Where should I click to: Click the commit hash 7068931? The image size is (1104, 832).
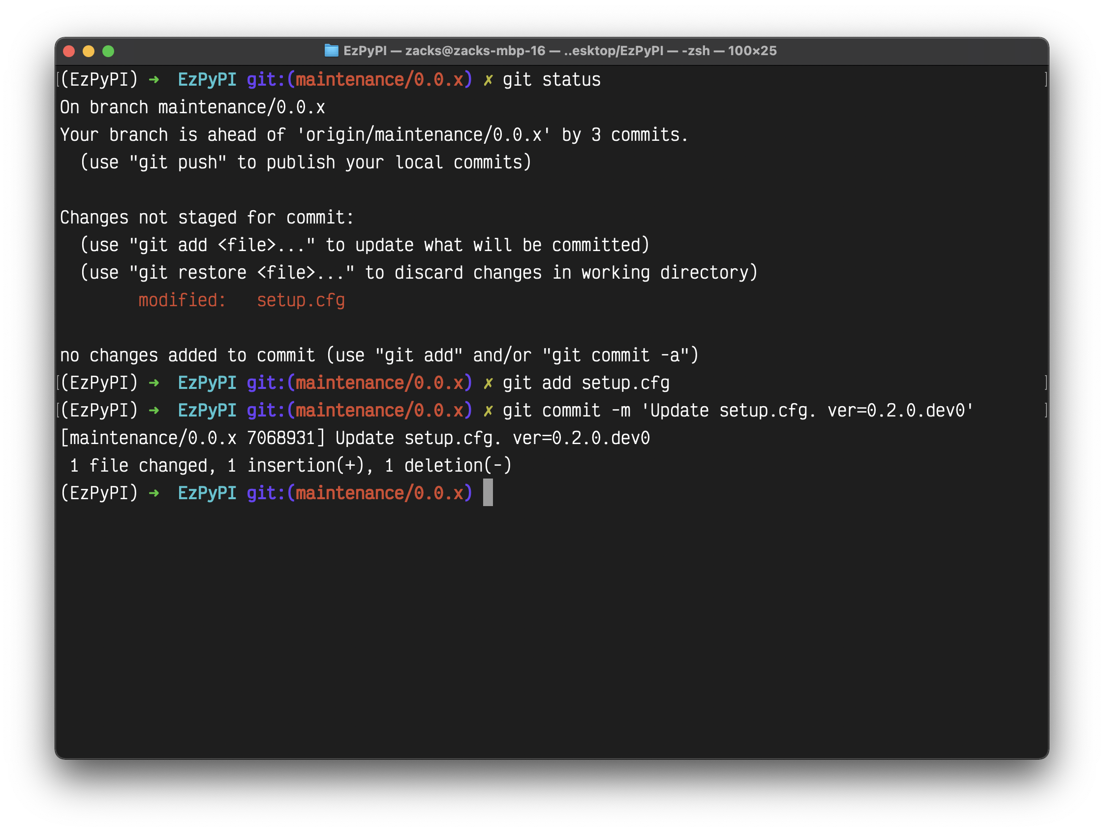pos(281,438)
